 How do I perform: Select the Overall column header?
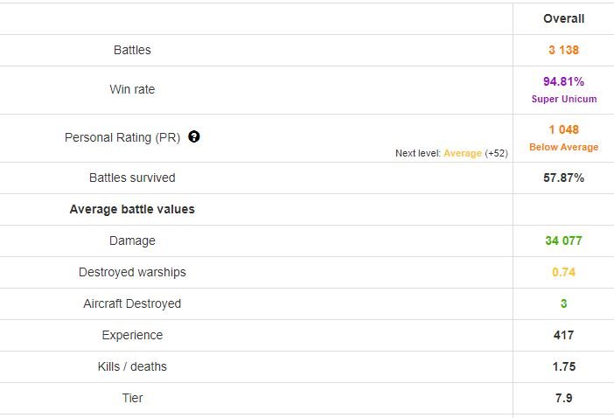tap(563, 18)
